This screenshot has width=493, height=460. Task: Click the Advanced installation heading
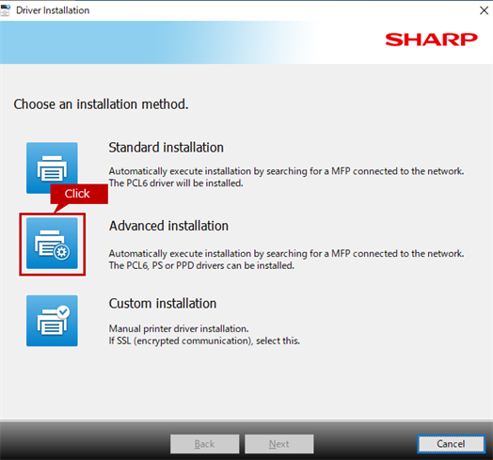pos(168,226)
